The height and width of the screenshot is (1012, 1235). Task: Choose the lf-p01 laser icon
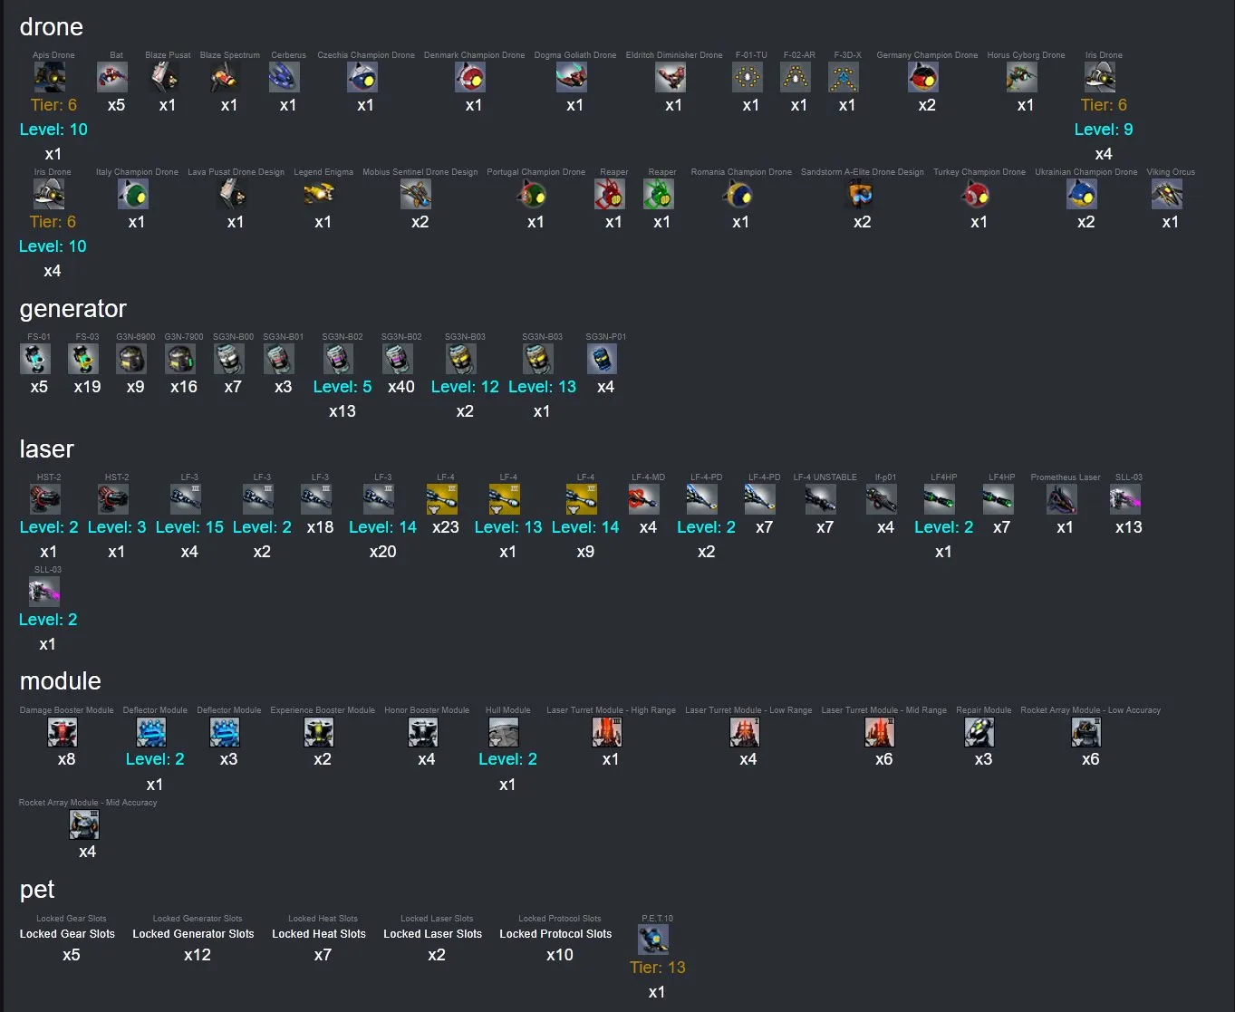point(882,500)
